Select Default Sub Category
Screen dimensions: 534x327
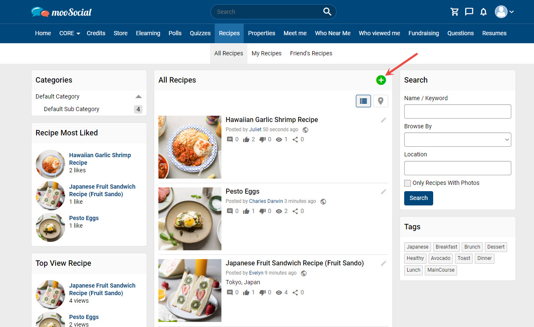(71, 109)
